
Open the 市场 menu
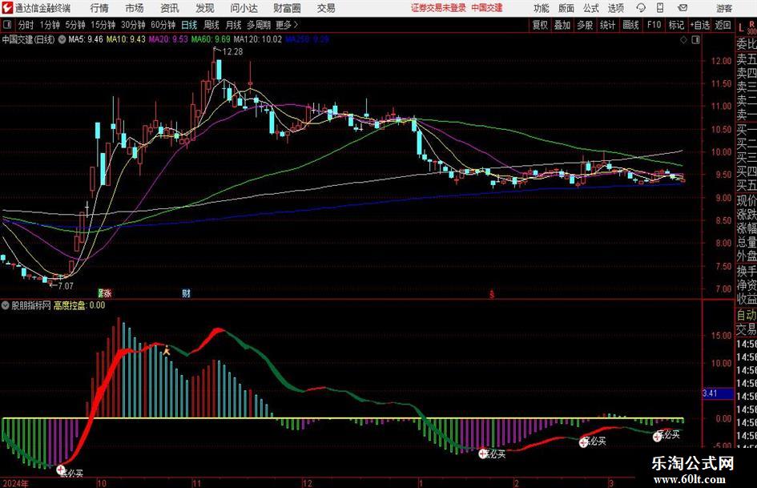tap(135, 8)
